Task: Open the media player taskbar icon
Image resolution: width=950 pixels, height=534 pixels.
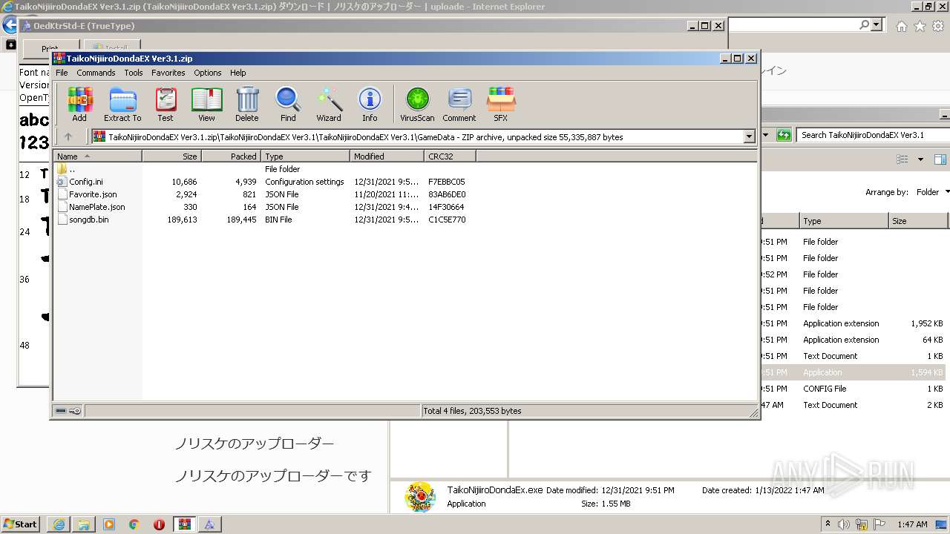Action: click(x=109, y=524)
